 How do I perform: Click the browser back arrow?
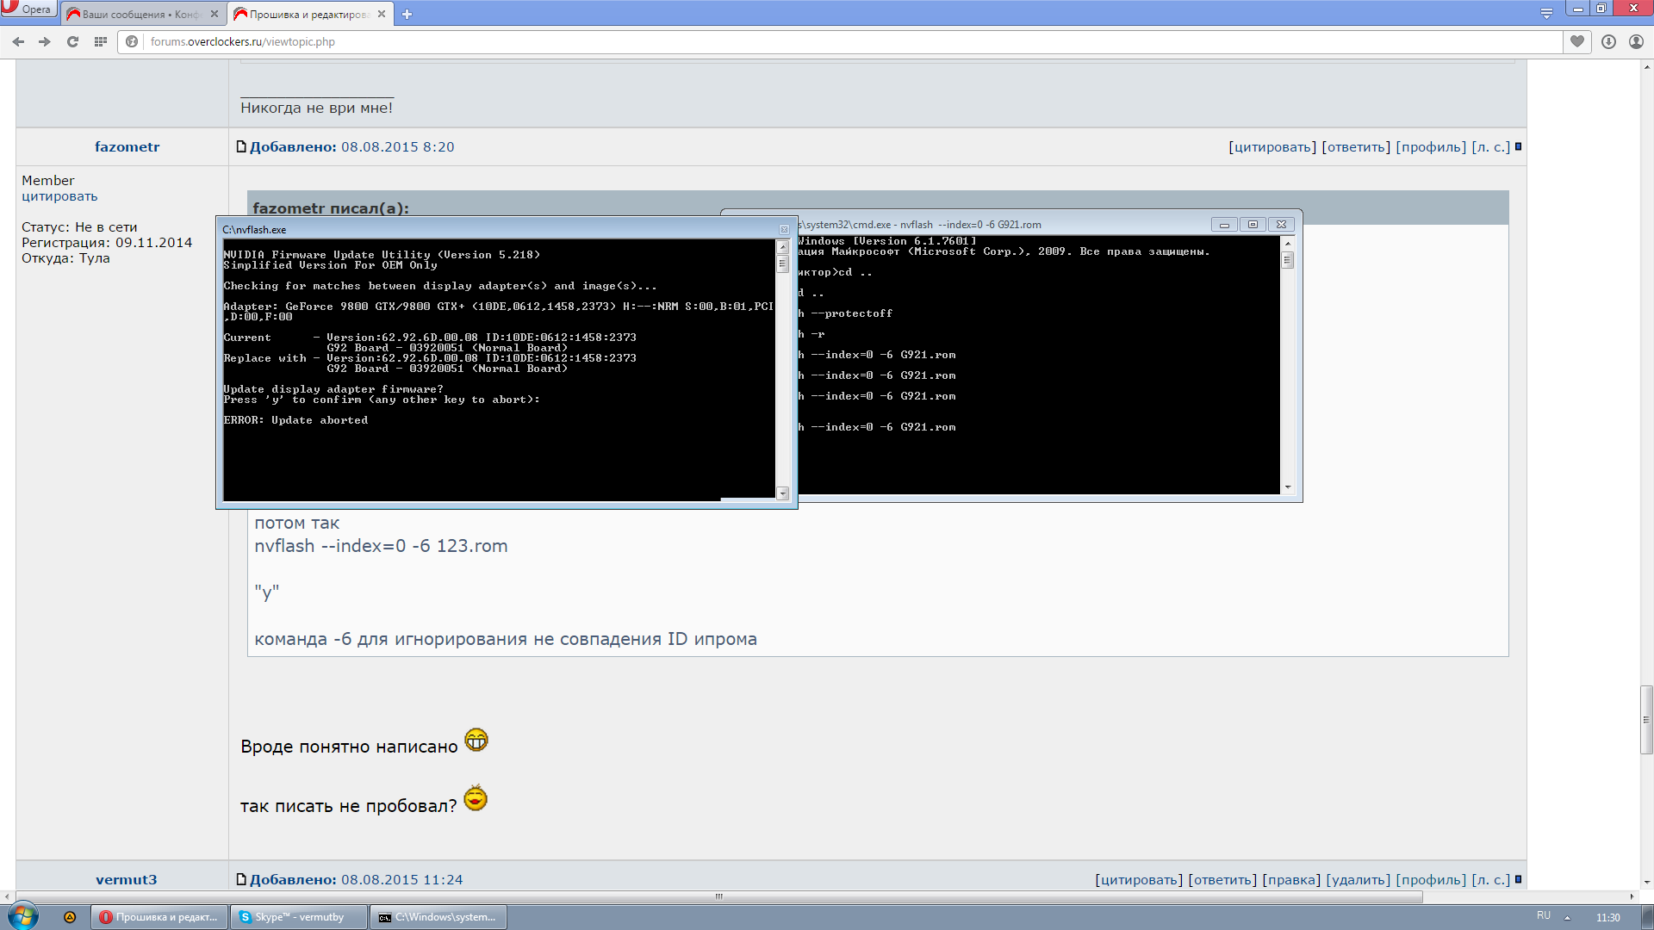(18, 41)
